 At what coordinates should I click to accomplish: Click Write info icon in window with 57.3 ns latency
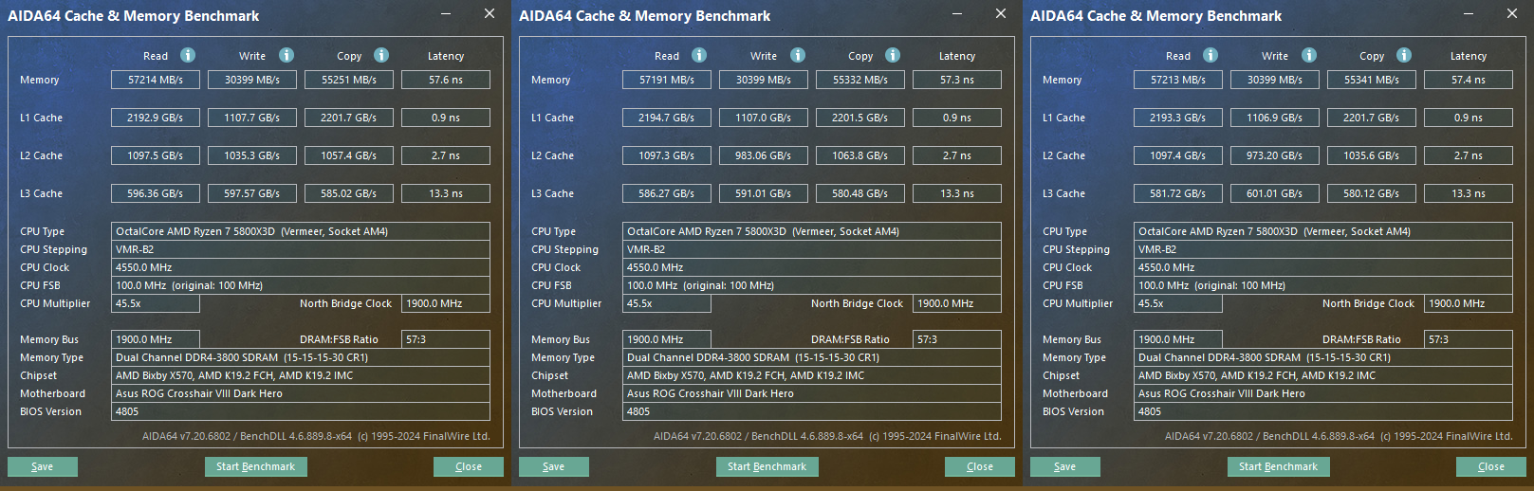(x=798, y=55)
